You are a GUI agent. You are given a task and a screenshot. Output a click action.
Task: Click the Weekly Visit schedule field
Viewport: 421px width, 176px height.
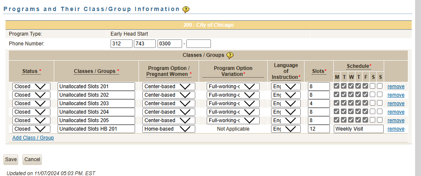pyautogui.click(x=358, y=129)
